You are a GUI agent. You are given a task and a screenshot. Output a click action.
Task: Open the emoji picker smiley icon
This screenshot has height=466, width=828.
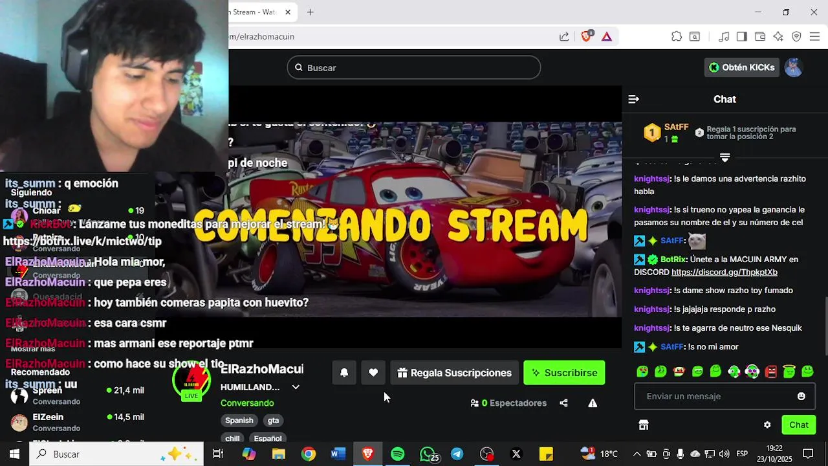click(801, 396)
